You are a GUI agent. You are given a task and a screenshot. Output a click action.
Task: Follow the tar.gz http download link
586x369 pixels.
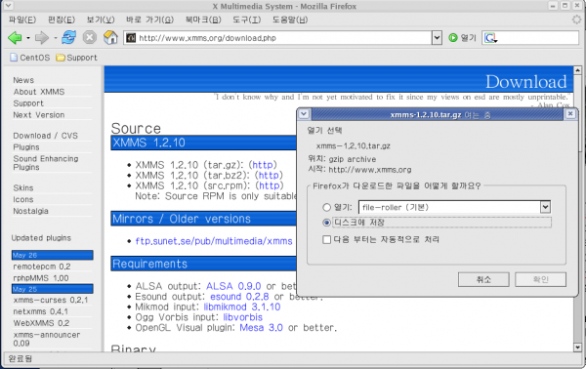point(263,165)
